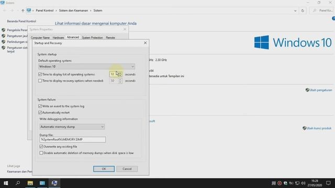Toggle Overwrite any existing file checkbox
Screen dimensions: 335x188
point(41,147)
